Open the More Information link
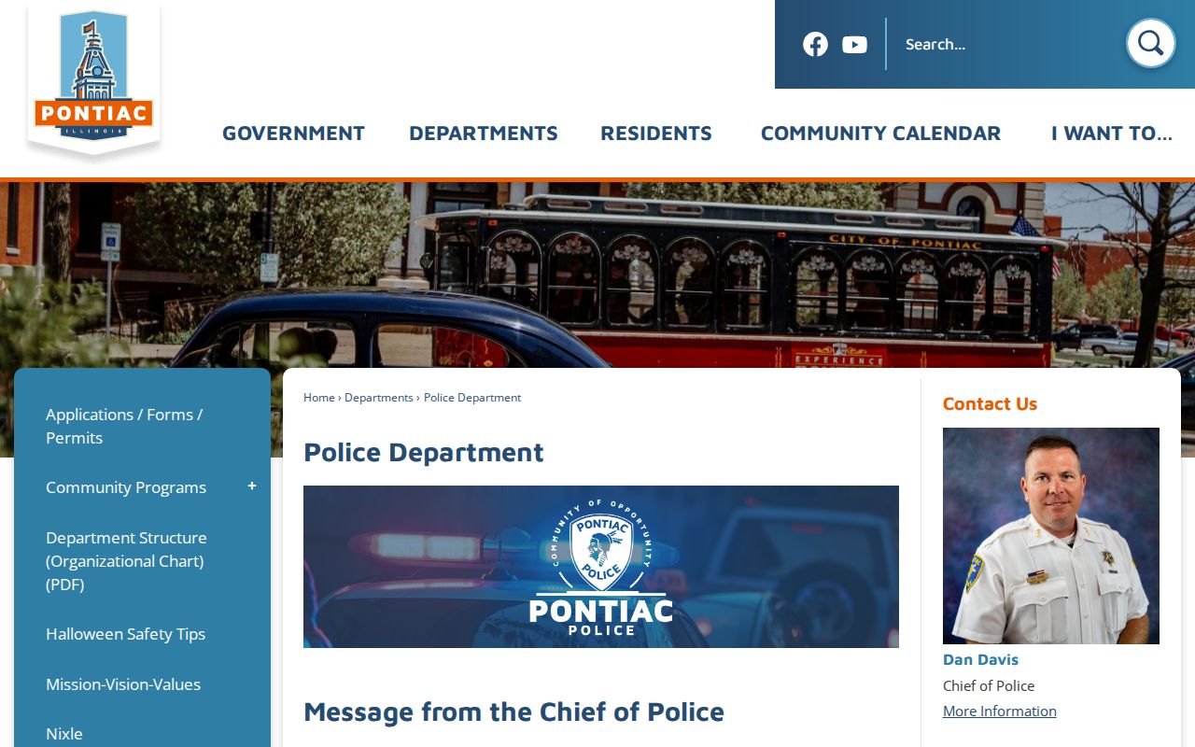Viewport: 1195px width, 747px height. 1000,711
